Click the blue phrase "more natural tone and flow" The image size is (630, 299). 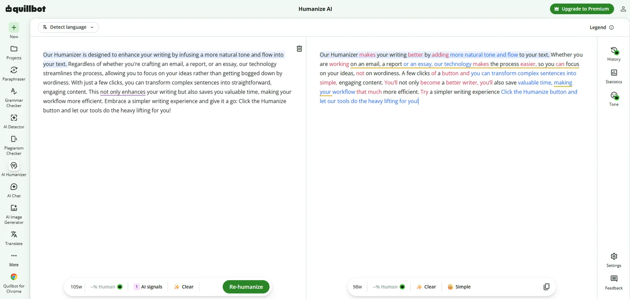(x=484, y=55)
